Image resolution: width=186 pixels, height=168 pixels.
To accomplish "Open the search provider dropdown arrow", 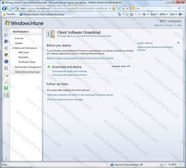I will 183,8.
